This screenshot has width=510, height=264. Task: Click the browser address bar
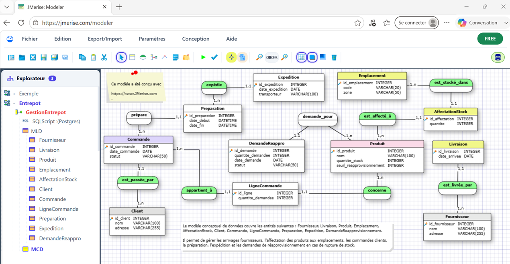(x=197, y=23)
